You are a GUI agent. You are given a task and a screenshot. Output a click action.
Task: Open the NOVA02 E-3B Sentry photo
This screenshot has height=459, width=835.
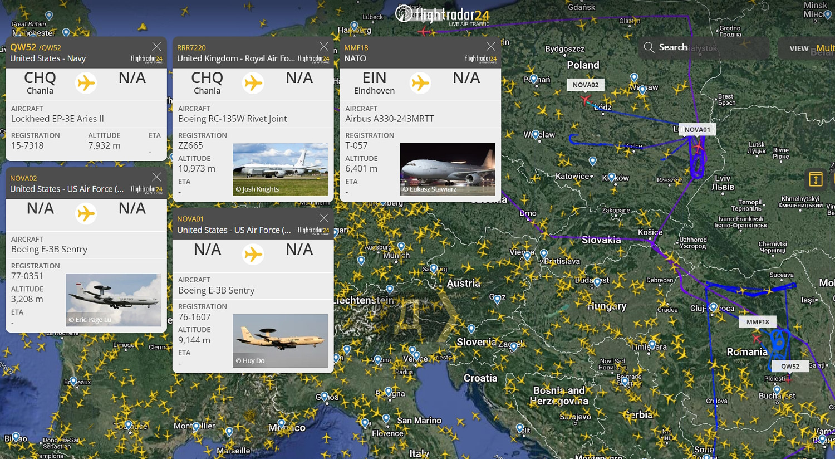point(113,300)
